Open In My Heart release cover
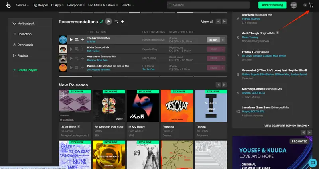Screen dimensions: 319x169 tap(143, 106)
